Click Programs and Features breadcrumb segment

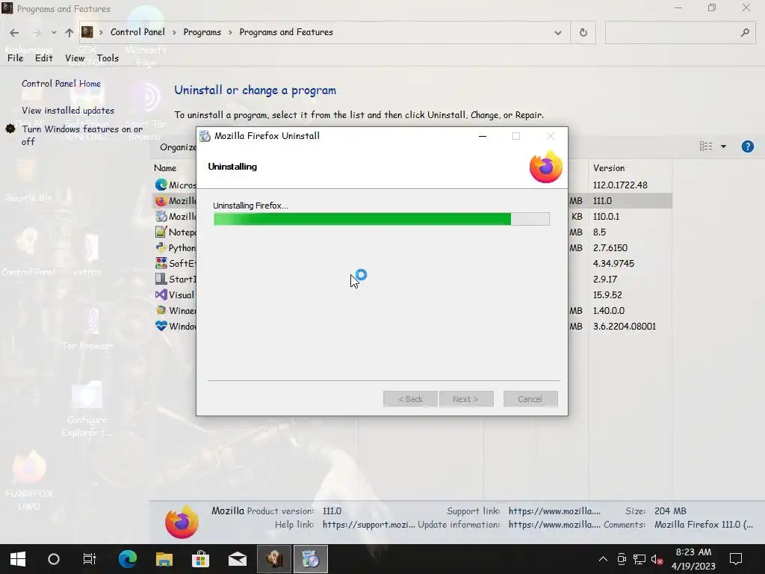coord(286,32)
